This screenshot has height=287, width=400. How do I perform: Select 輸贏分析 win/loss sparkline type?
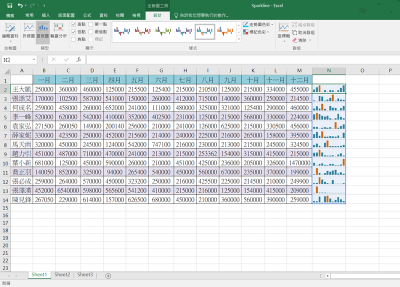[x=58, y=30]
